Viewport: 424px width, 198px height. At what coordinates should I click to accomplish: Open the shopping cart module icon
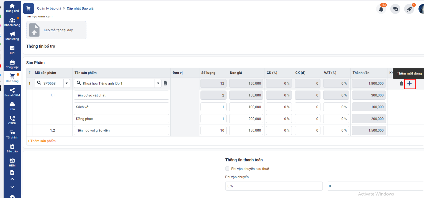pyautogui.click(x=28, y=8)
